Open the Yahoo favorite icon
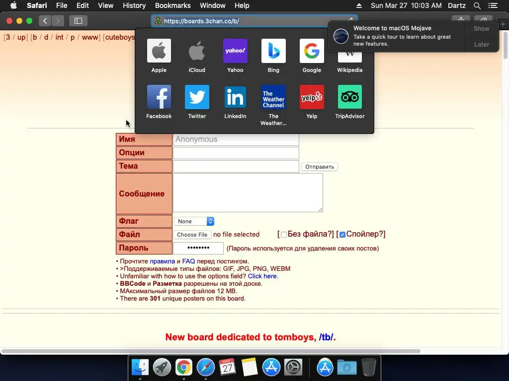The height and width of the screenshot is (381, 509). [x=235, y=51]
